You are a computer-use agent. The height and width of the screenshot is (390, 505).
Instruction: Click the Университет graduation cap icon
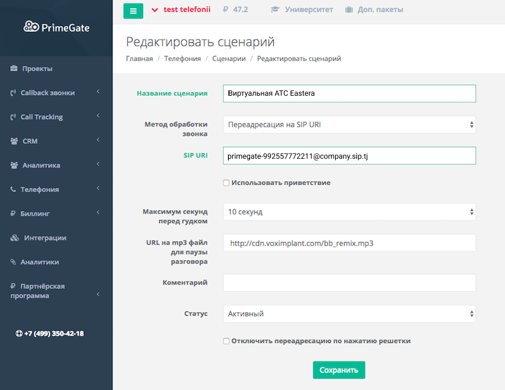275,10
